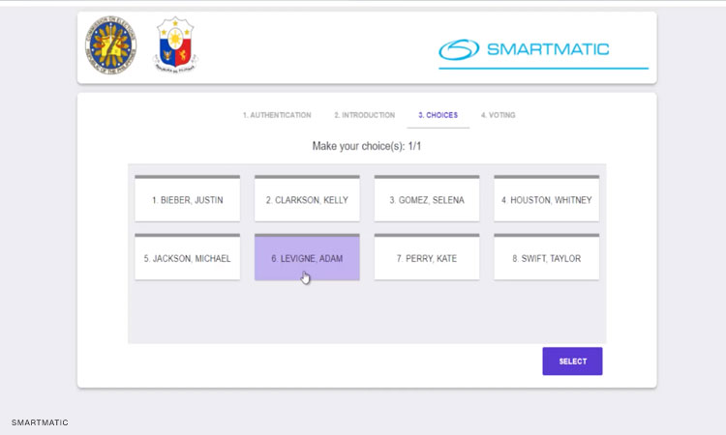Click the 'Make your choice(s): 1/1' heading

point(367,146)
